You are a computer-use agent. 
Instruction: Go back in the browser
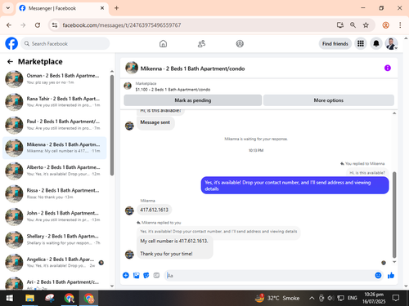tap(9, 25)
